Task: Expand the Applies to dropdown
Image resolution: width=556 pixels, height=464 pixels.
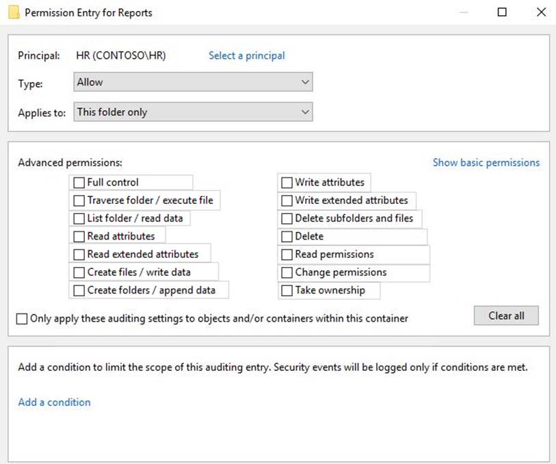Action: [192, 112]
